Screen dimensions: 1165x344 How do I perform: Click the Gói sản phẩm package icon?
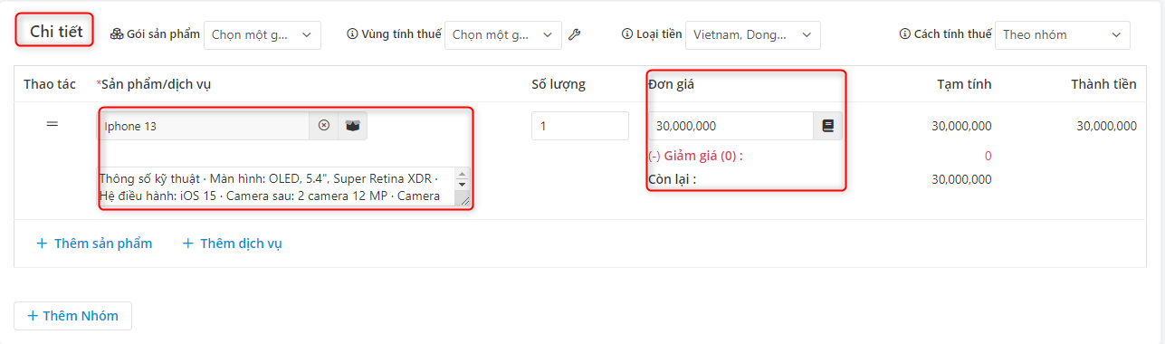pyautogui.click(x=117, y=34)
